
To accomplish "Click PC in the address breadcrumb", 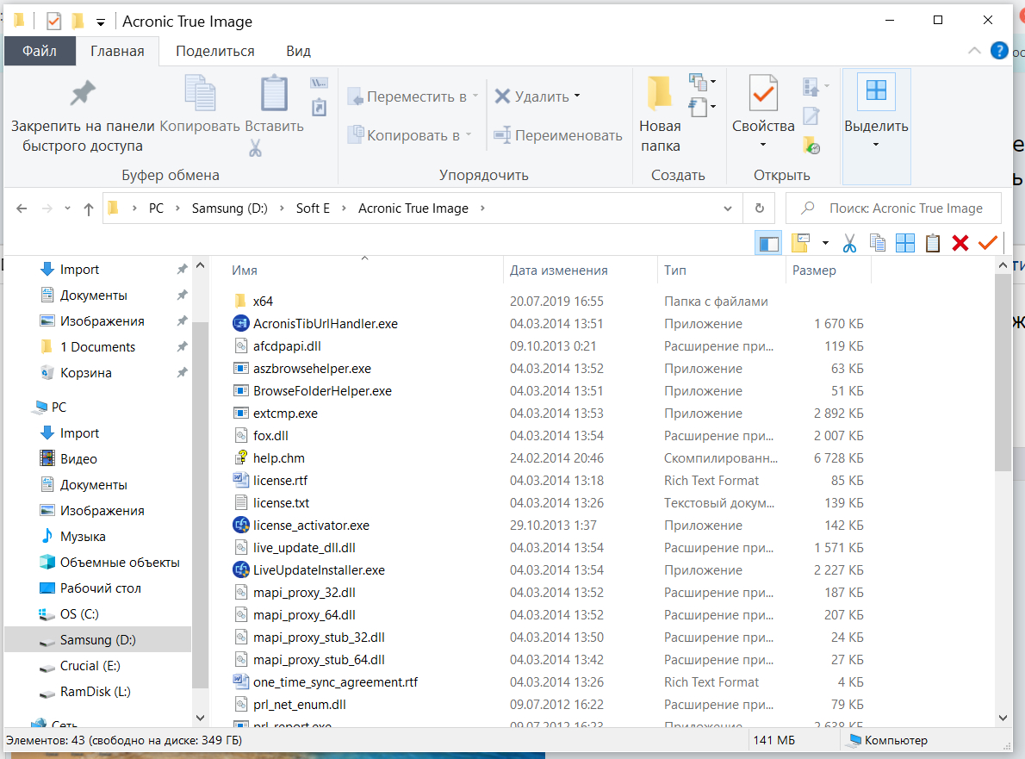I will pyautogui.click(x=156, y=208).
